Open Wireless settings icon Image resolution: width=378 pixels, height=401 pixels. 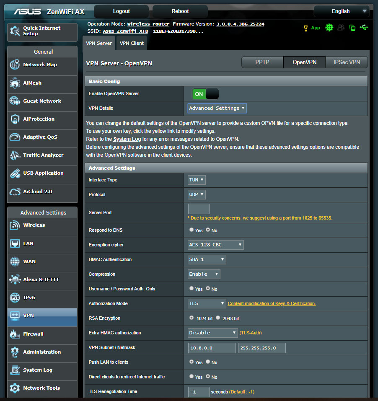15,225
